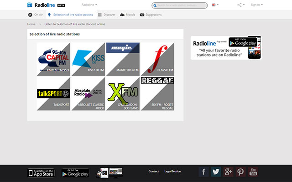
Task: Click the Google Play badge in the sidebar ad
Action: point(243,42)
